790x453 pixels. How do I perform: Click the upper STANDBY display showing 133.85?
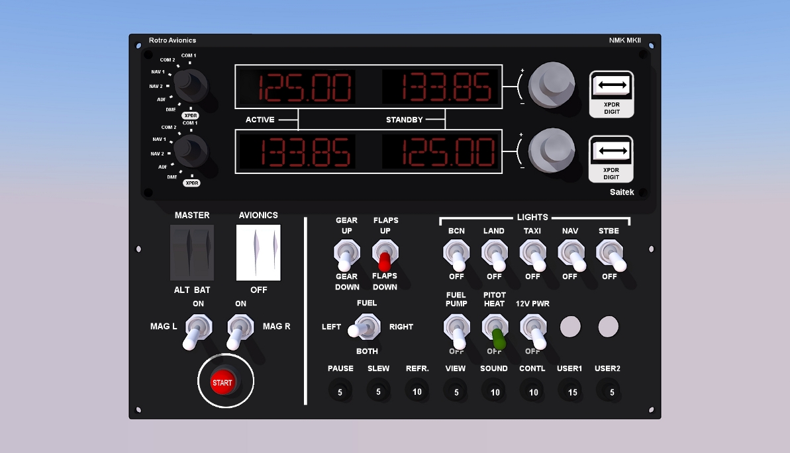(x=440, y=87)
